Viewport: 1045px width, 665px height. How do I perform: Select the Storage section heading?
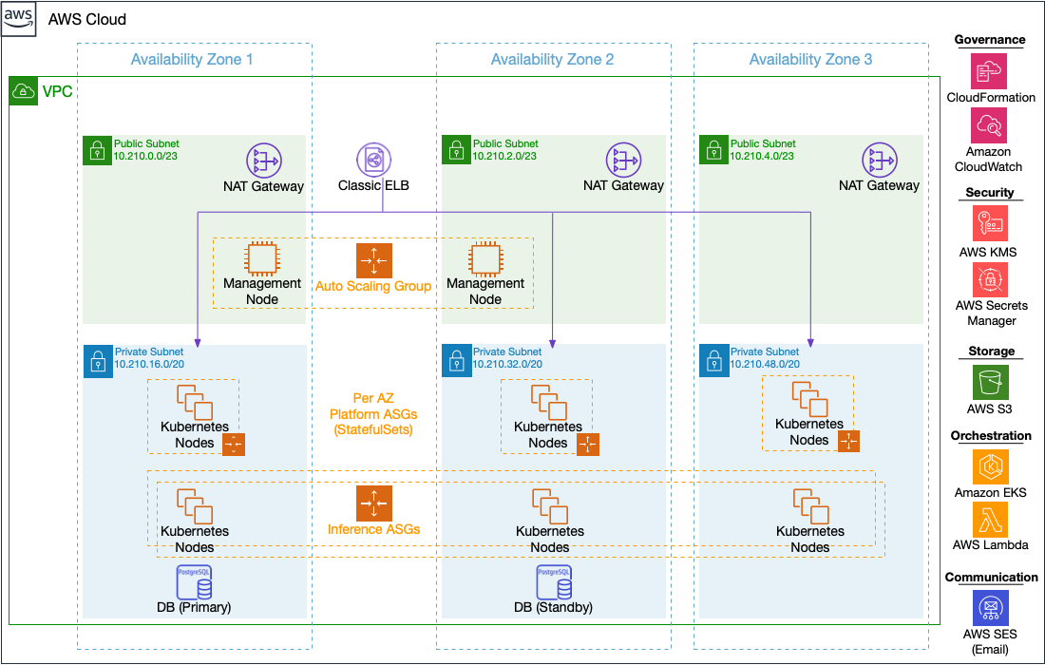click(x=991, y=351)
